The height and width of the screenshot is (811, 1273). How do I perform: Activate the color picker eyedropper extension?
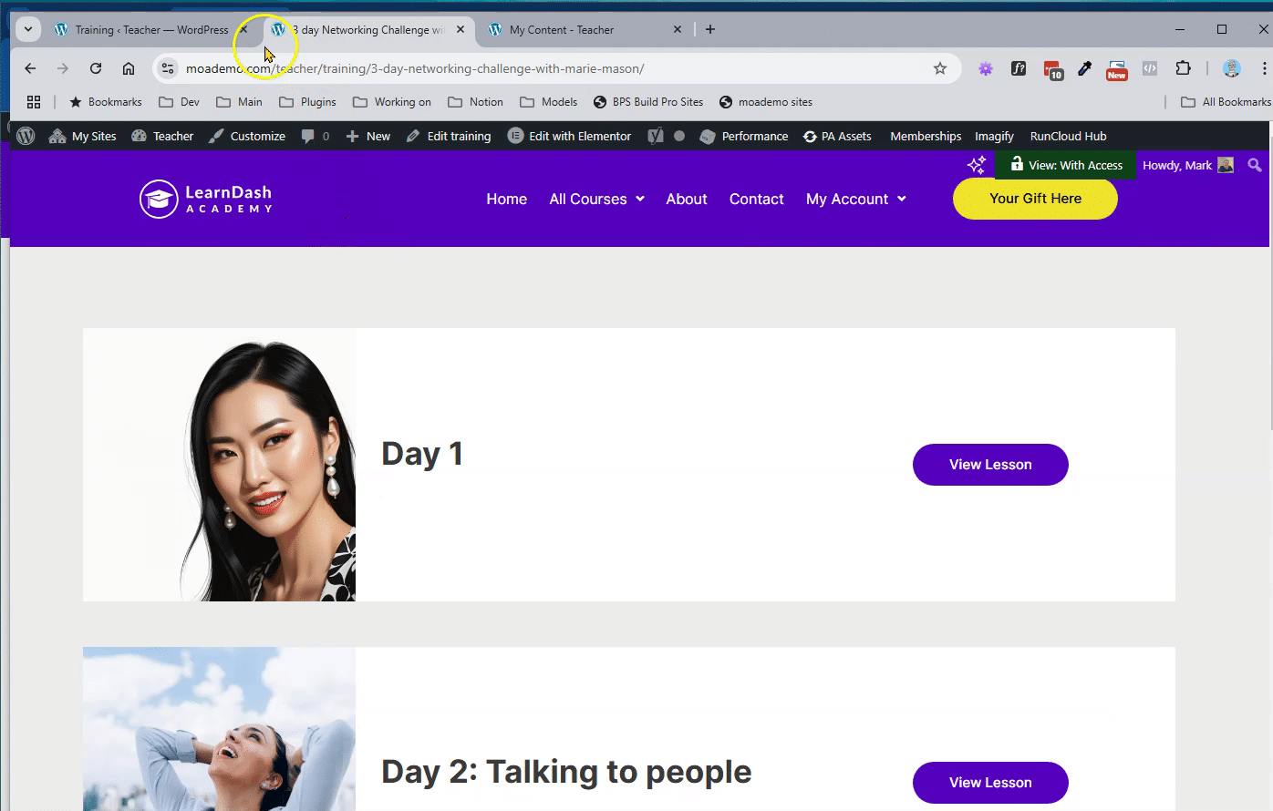tap(1084, 68)
